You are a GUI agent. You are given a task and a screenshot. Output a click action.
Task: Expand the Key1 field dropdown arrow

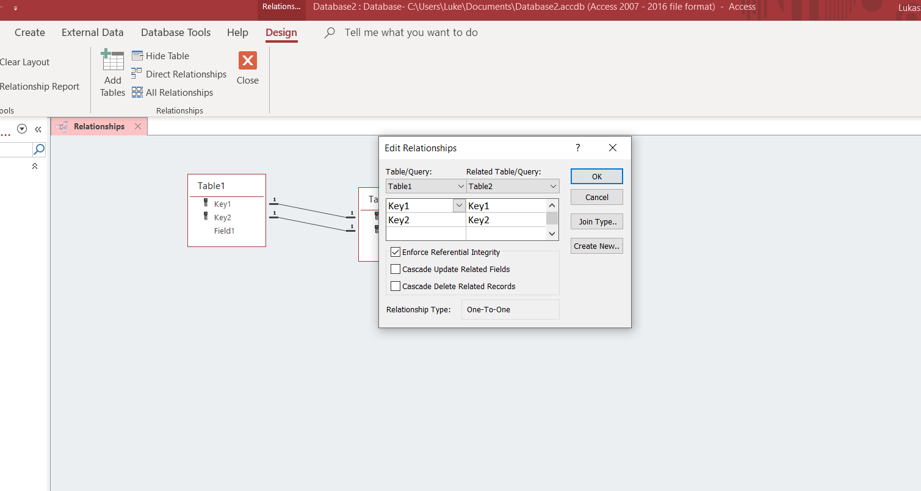[x=459, y=206]
